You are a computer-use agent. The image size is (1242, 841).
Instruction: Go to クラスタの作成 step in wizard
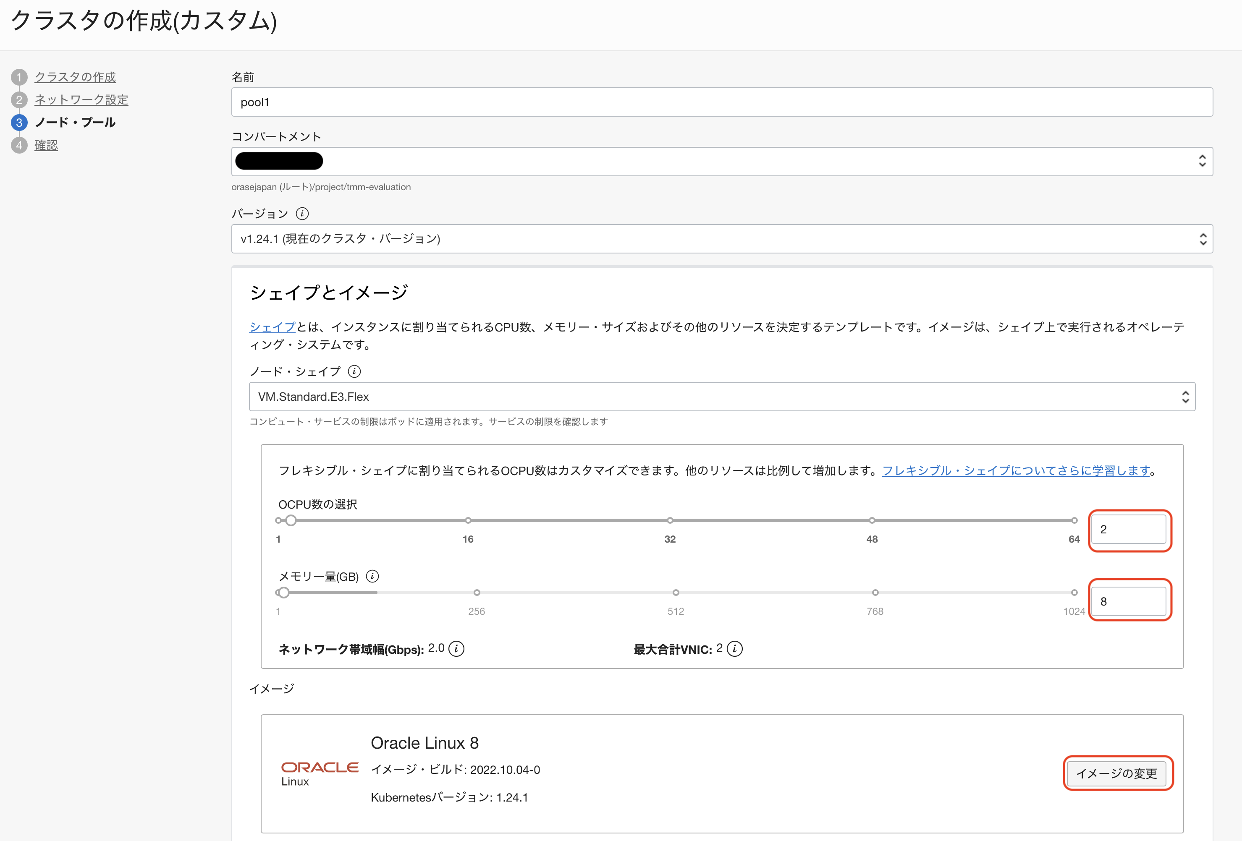coord(75,77)
